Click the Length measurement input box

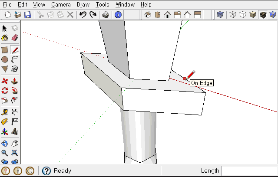(x=249, y=171)
